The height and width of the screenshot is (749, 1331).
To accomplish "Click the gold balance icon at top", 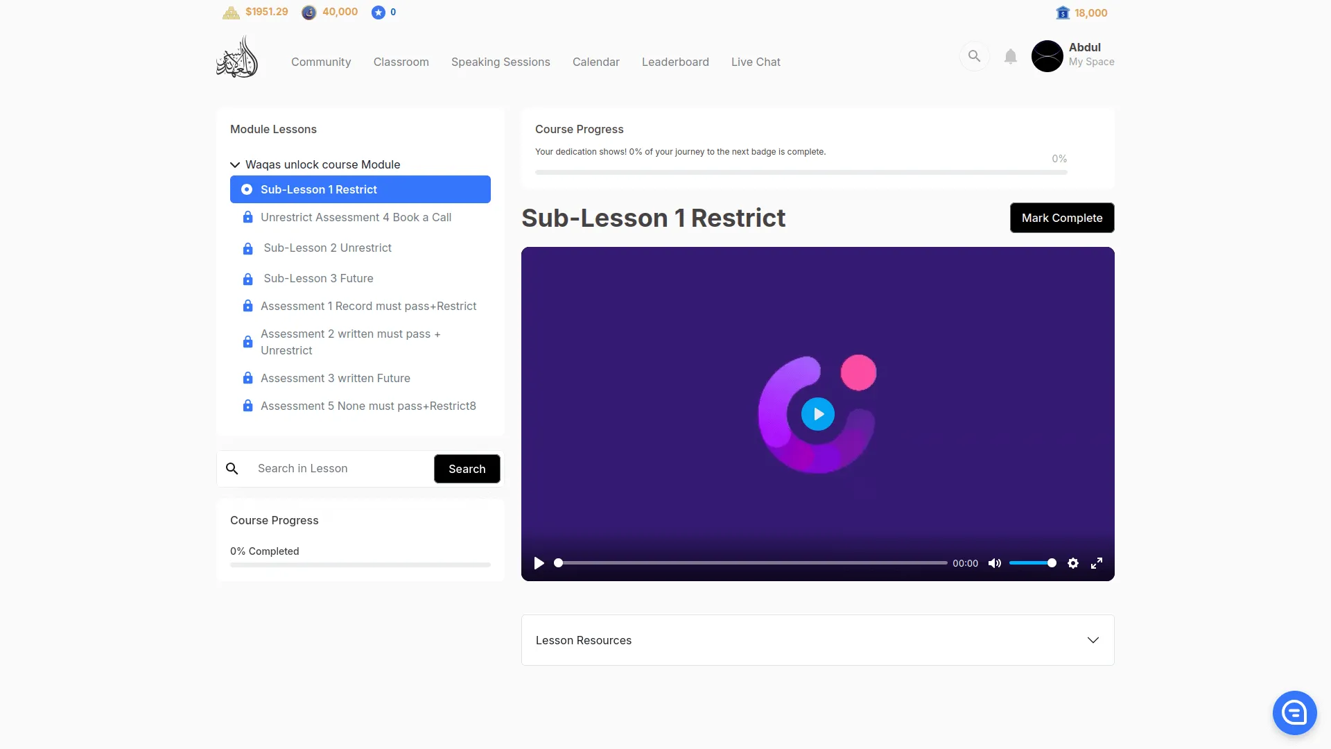I will coord(231,12).
